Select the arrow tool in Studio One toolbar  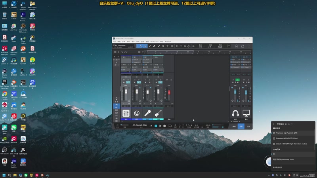tap(141, 46)
